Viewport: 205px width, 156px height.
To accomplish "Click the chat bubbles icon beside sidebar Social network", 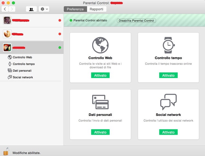I will tap(10, 77).
